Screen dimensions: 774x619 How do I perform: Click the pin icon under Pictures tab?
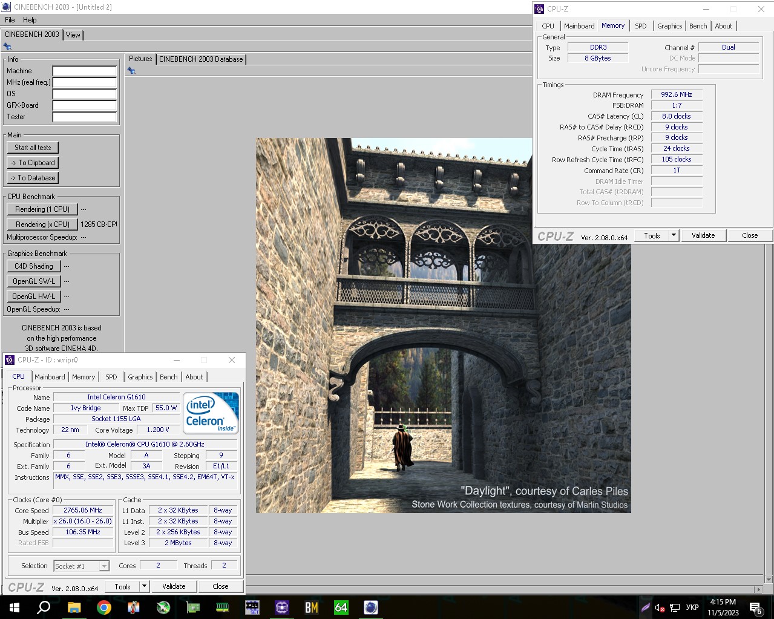click(131, 71)
